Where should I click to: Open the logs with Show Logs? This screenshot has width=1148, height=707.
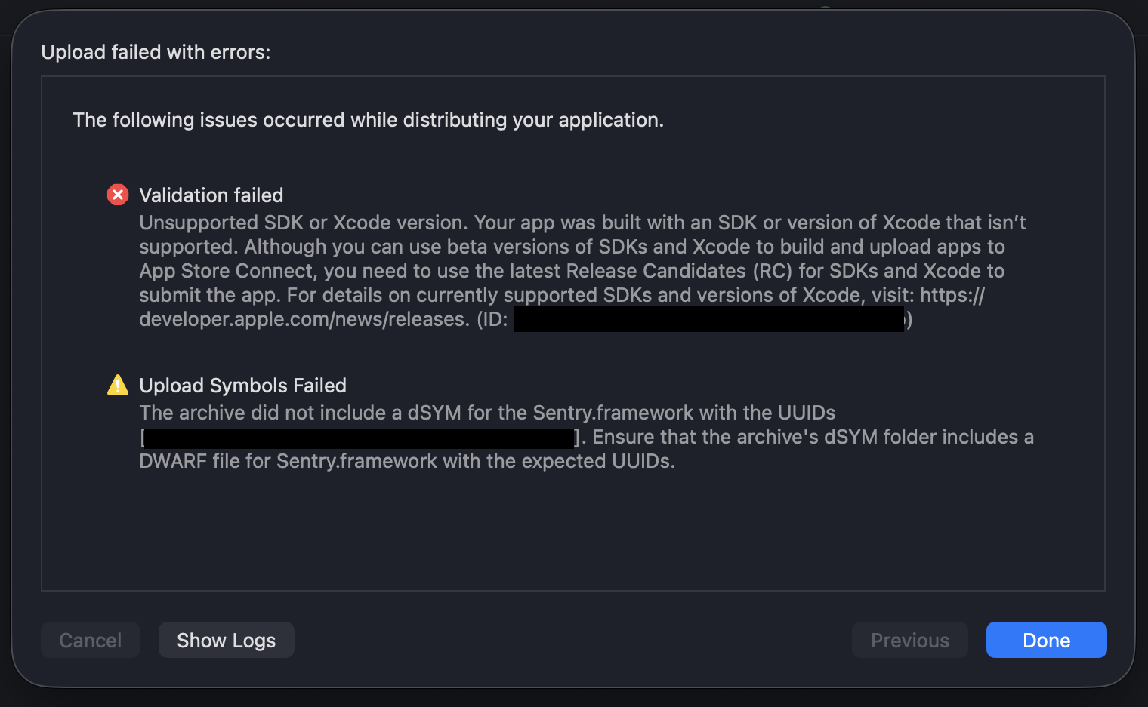point(226,640)
